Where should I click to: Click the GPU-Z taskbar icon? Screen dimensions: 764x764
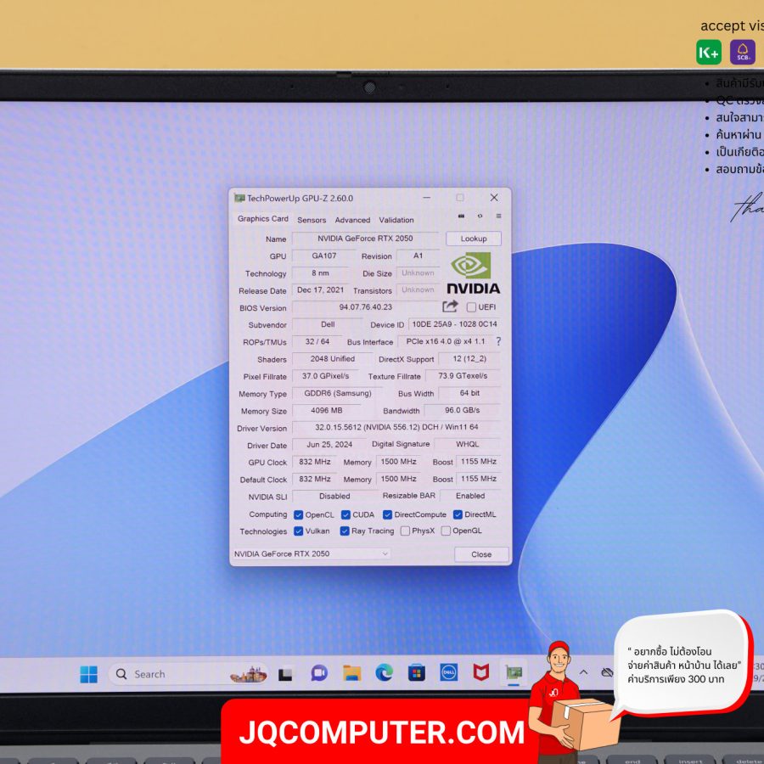pos(514,672)
